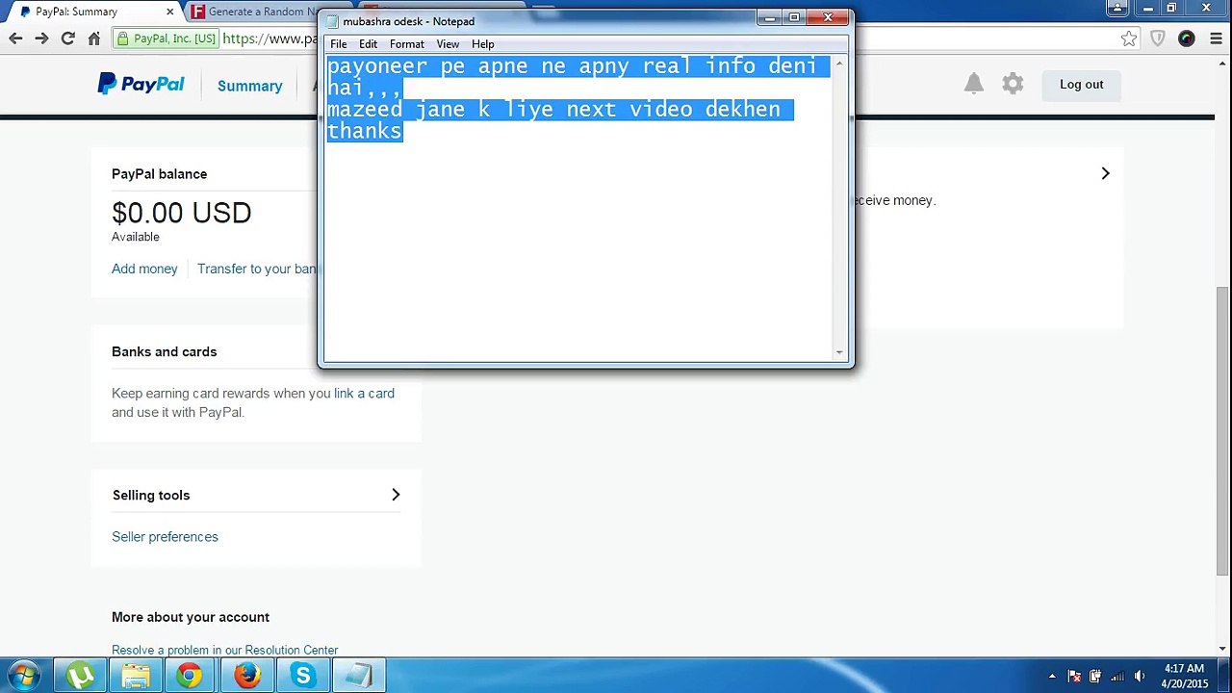Click the Selling tools heading
The height and width of the screenshot is (693, 1232).
(x=151, y=495)
